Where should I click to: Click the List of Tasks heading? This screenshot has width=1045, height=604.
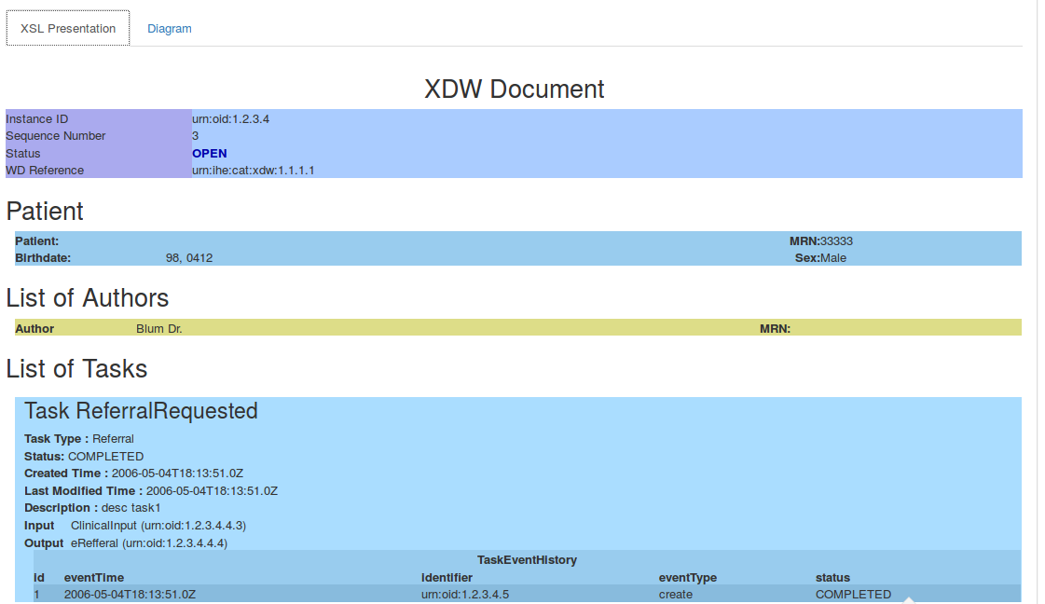[x=76, y=369]
